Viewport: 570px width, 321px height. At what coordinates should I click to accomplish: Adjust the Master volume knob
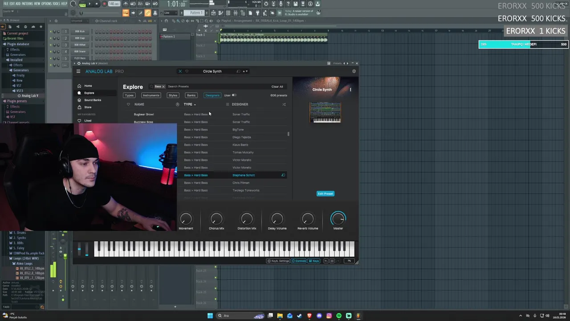pos(338,218)
